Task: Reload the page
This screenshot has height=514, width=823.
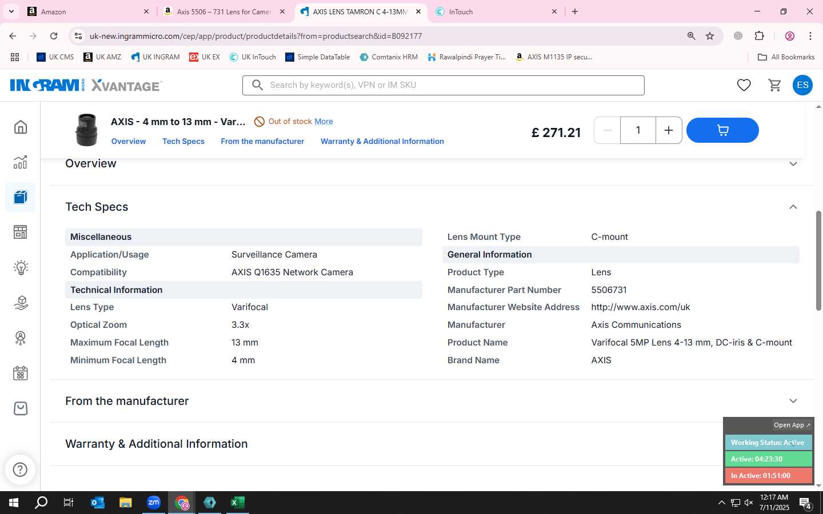Action: pos(54,36)
